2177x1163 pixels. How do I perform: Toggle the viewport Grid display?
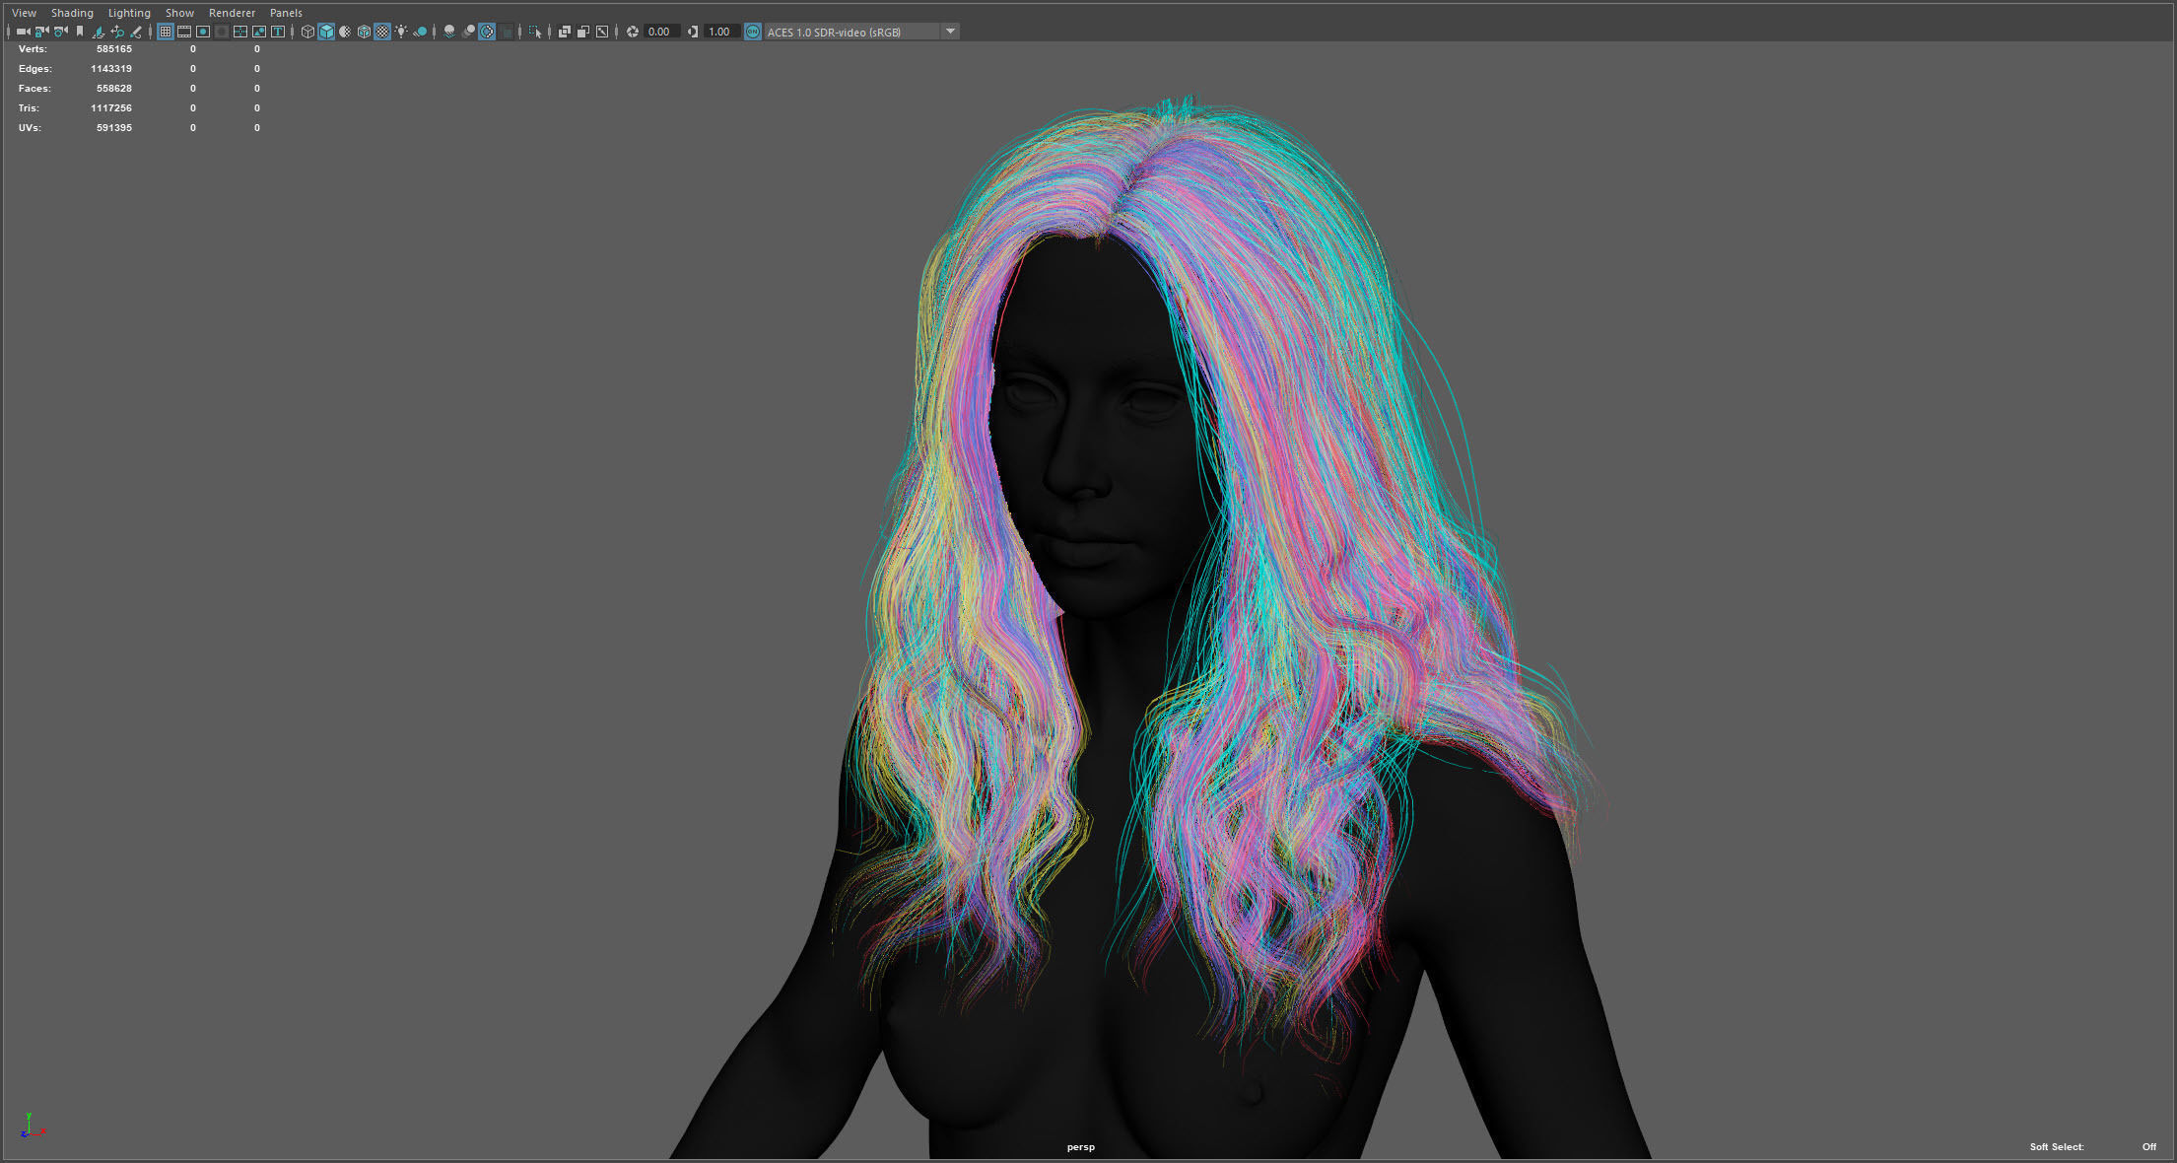tap(166, 32)
